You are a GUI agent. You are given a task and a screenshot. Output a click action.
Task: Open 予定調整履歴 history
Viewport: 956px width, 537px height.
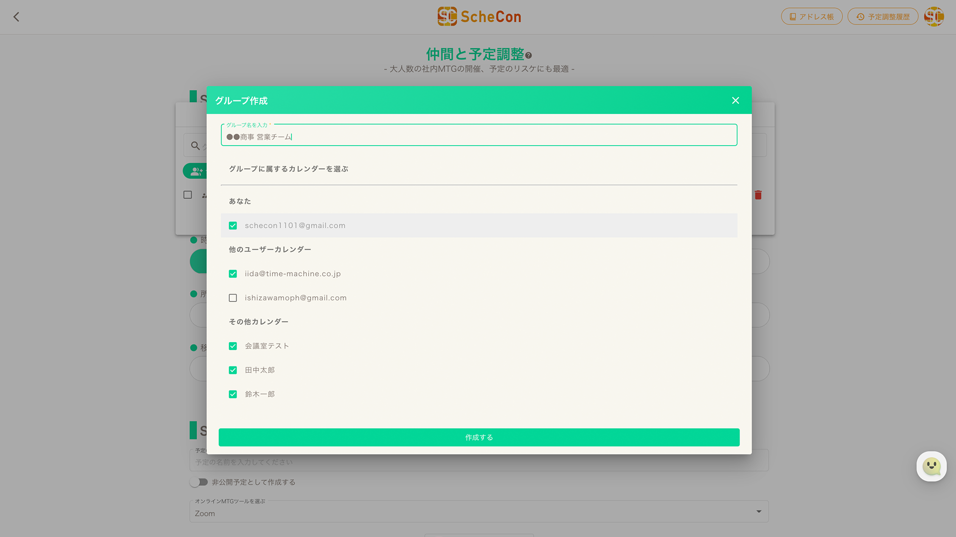point(883,16)
